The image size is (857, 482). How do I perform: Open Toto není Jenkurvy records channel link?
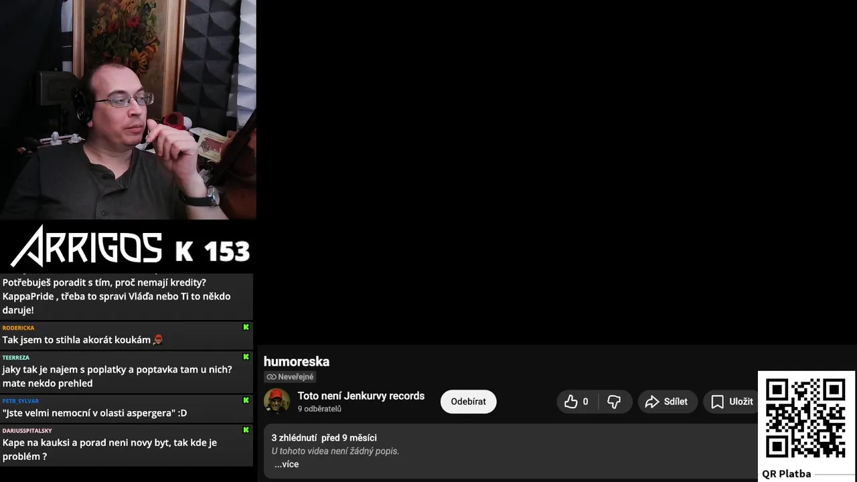[361, 396]
